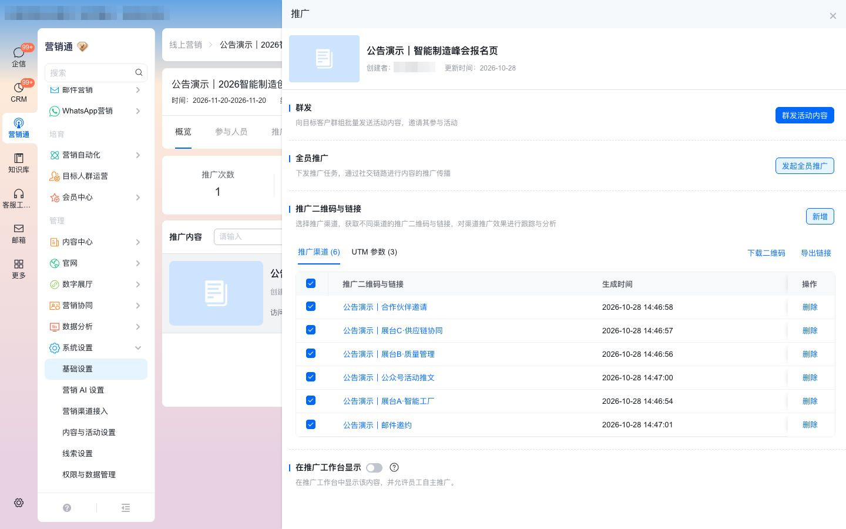Screen dimensions: 846x529
Task: Expand the 内容中心 chevron
Action: pos(138,242)
